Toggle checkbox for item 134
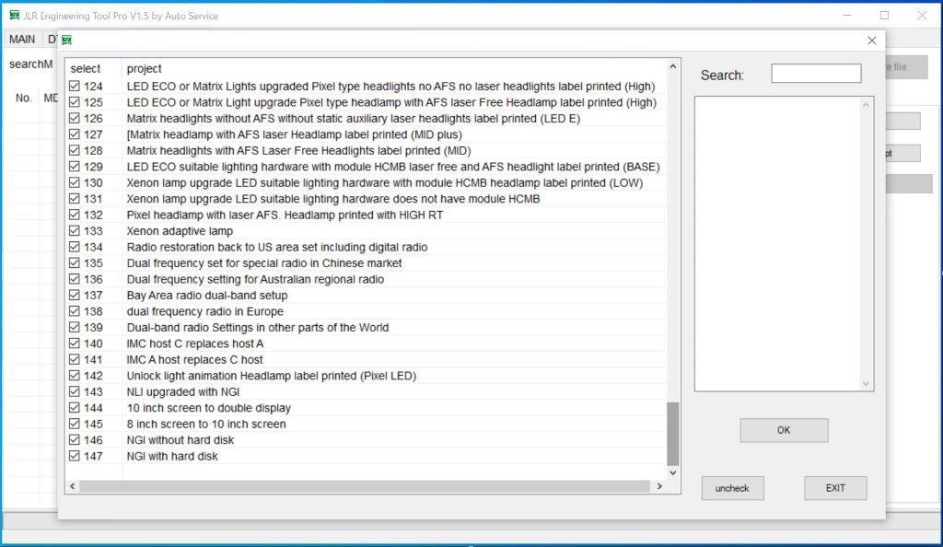This screenshot has width=943, height=547. [x=74, y=247]
